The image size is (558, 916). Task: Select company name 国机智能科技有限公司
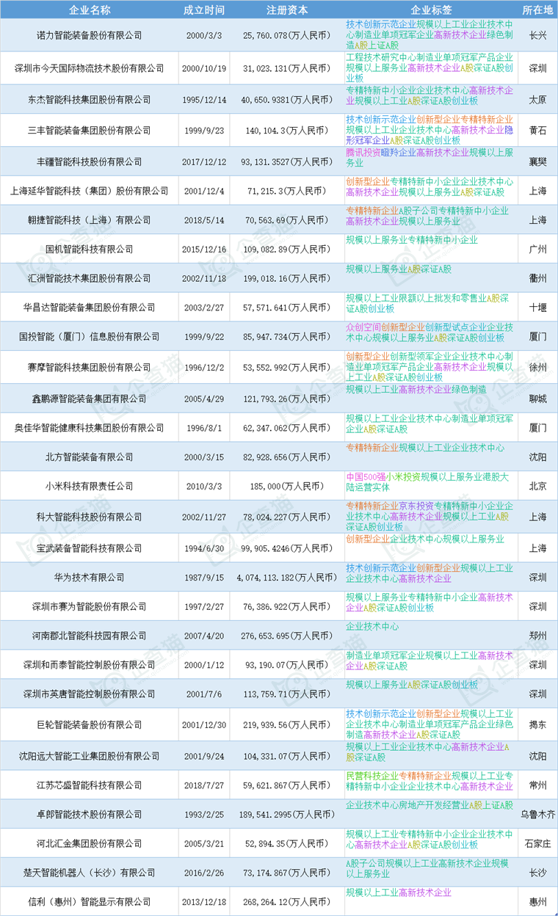pyautogui.click(x=90, y=250)
